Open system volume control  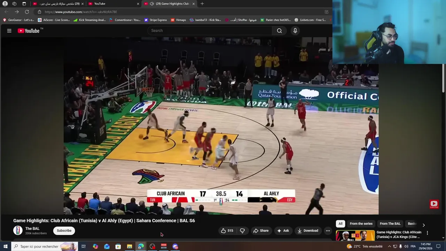coord(406,246)
